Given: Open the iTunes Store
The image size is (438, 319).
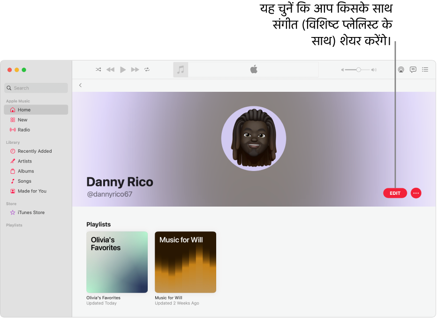Looking at the screenshot, I should pyautogui.click(x=36, y=212).
